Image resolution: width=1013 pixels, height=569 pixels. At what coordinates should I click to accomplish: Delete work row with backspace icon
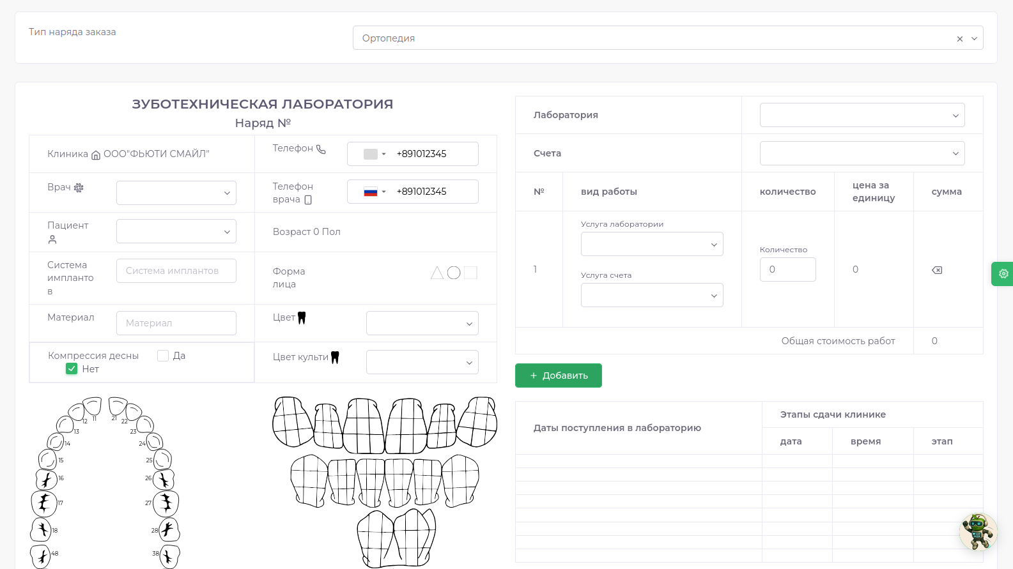[x=937, y=270]
